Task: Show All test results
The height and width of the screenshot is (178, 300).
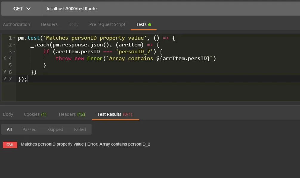Action: point(9,129)
